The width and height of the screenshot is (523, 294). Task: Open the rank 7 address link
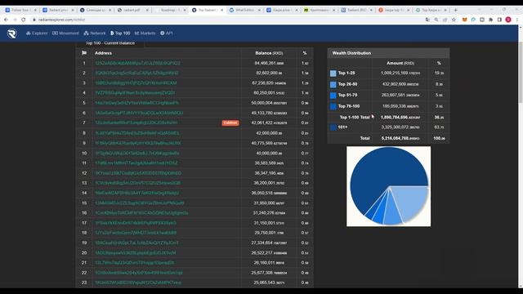[136, 122]
